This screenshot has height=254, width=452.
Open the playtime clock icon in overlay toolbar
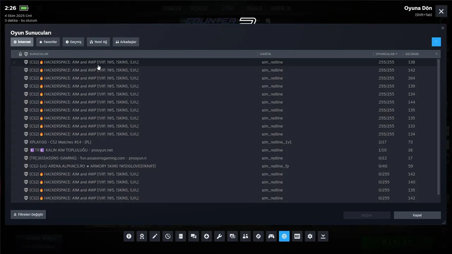click(168, 236)
